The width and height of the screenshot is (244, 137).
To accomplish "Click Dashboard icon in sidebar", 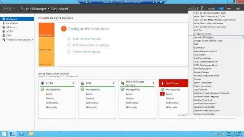I will (4, 19).
